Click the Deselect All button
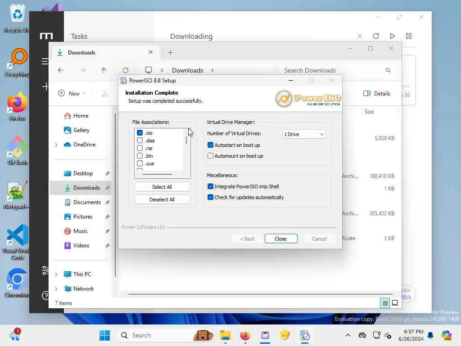The image size is (461, 346). click(162, 200)
